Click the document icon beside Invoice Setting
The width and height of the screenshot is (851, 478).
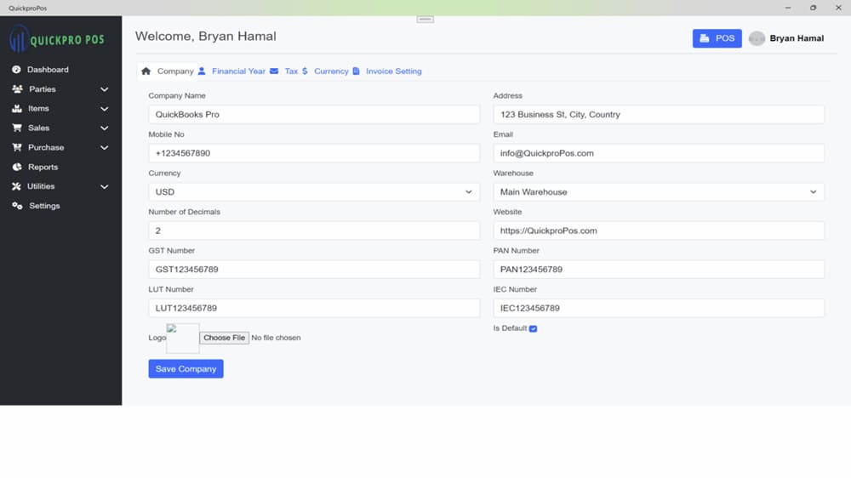point(356,71)
